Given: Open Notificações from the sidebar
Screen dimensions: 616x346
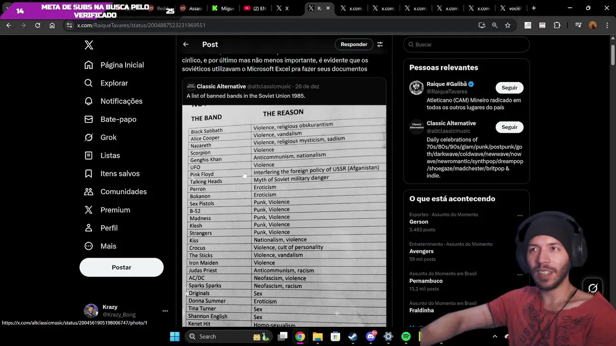Looking at the screenshot, I should 113,101.
